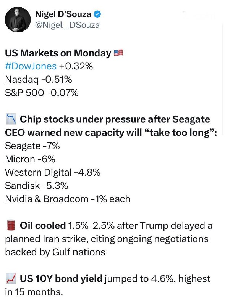225x305 pixels.
Task: Click the downward chart emoji
Action: pos(11,119)
